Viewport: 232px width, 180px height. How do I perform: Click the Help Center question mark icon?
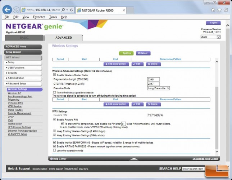coord(51,159)
